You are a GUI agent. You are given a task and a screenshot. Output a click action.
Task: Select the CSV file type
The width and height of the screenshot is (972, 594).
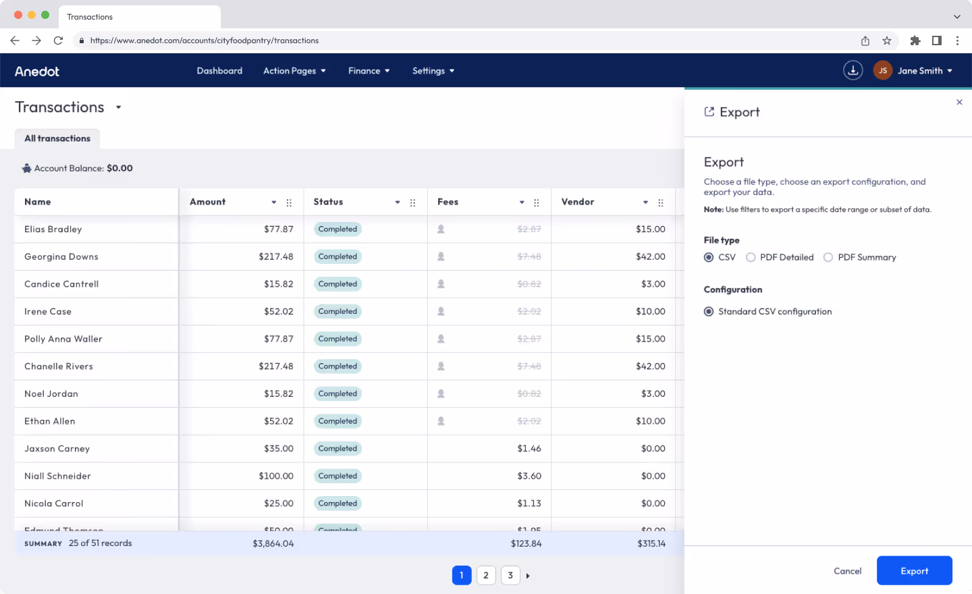point(709,257)
